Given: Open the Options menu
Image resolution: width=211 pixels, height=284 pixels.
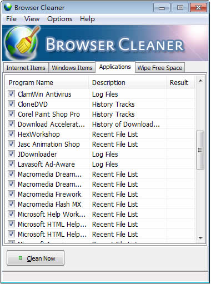Looking at the screenshot, I should point(59,19).
